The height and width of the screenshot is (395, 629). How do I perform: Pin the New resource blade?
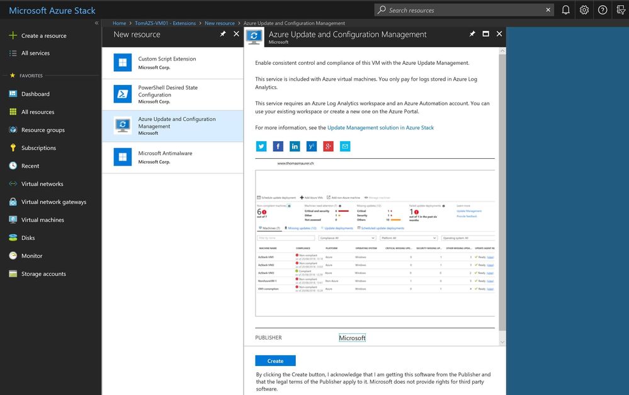pos(223,34)
